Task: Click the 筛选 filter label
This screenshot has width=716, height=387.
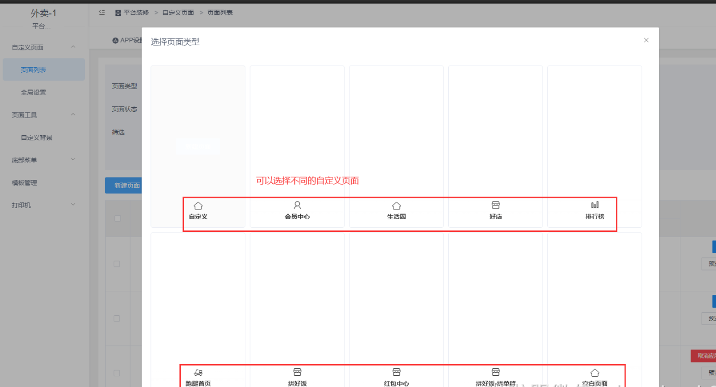Action: point(118,132)
